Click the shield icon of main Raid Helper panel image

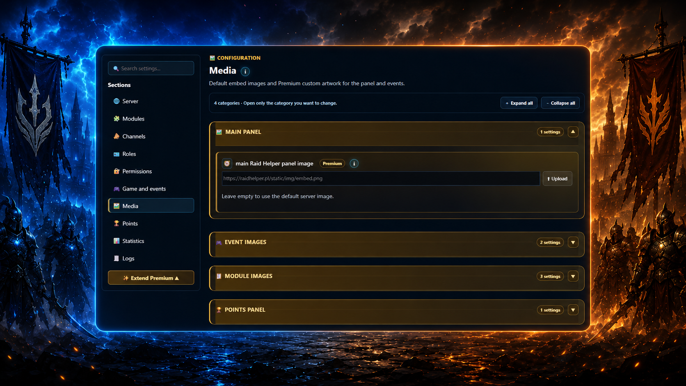pos(227,163)
